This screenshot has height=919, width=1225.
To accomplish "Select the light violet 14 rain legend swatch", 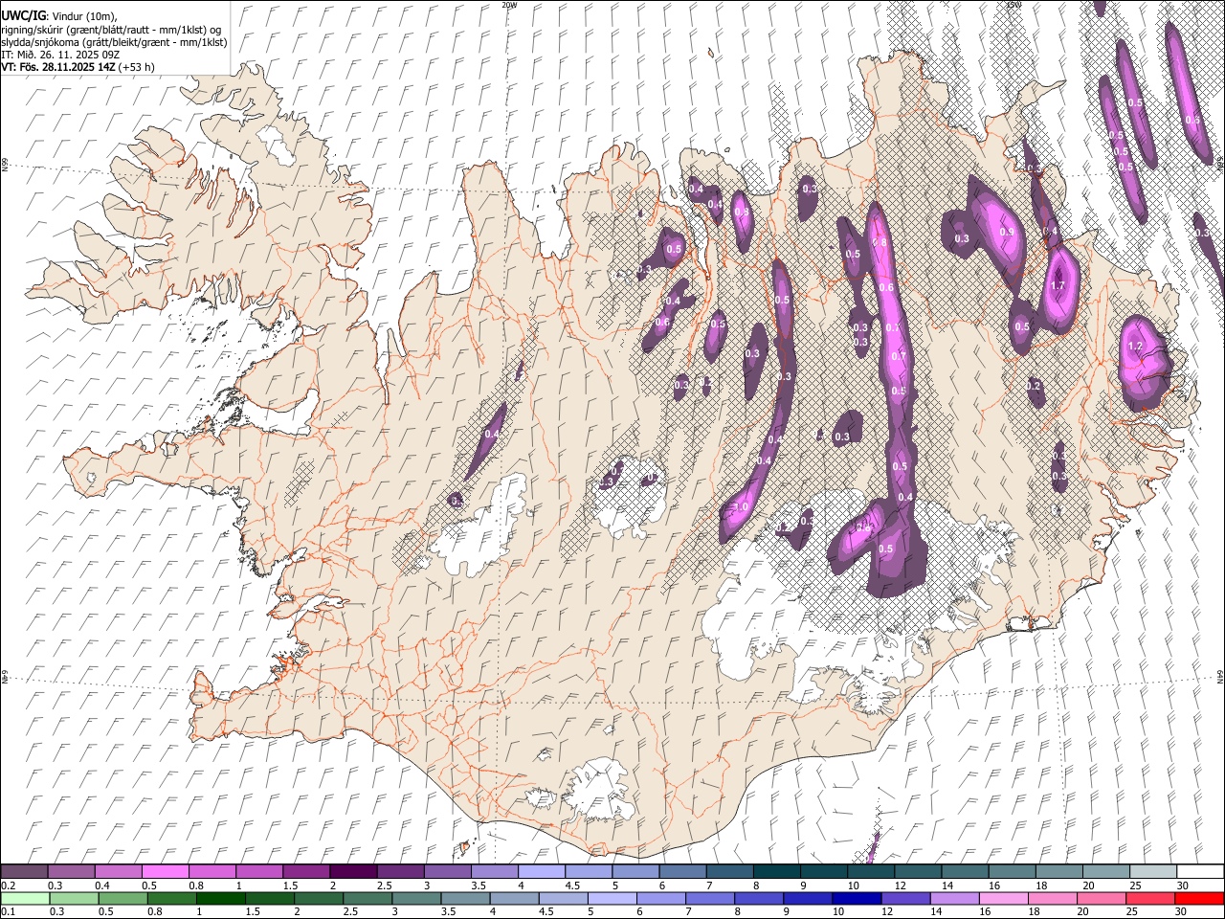I will 954,898.
